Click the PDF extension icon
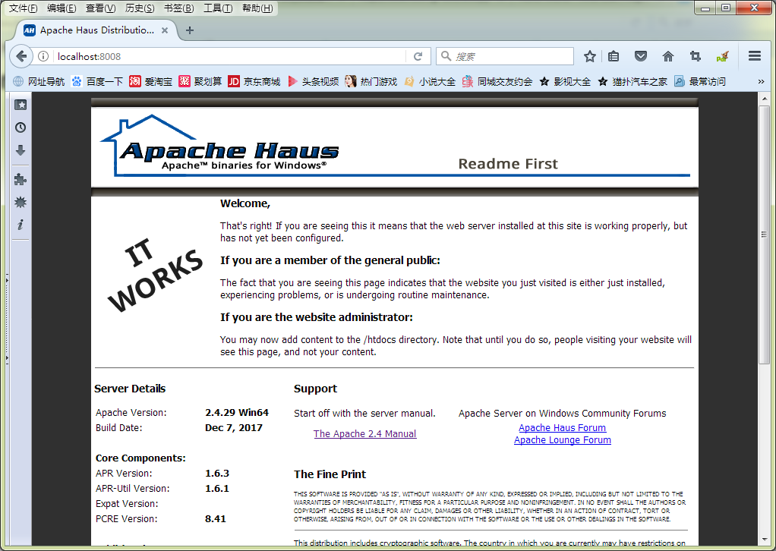Image resolution: width=776 pixels, height=551 pixels. coord(723,56)
